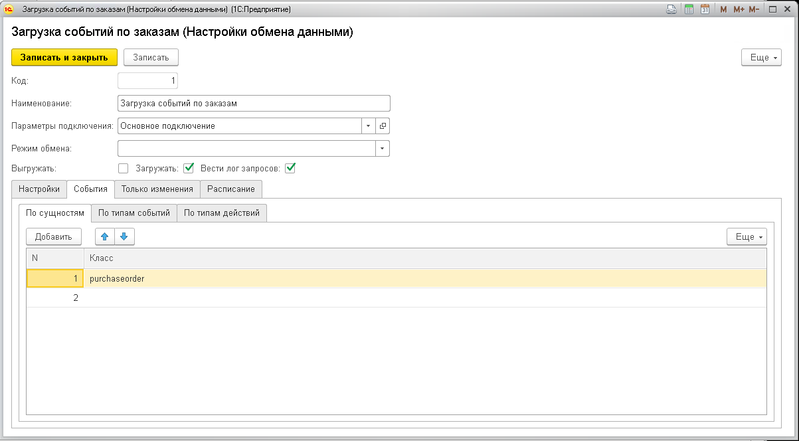This screenshot has height=441, width=799.
Task: Open the По типам событий tab
Action: pyautogui.click(x=134, y=213)
